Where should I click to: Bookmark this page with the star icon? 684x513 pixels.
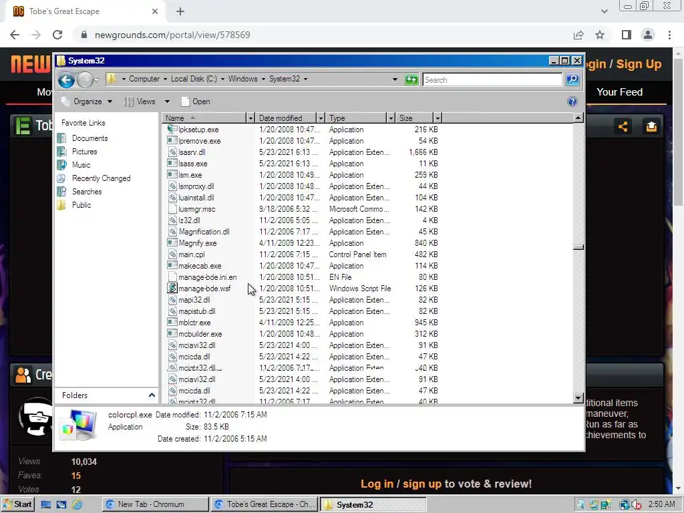pos(600,35)
